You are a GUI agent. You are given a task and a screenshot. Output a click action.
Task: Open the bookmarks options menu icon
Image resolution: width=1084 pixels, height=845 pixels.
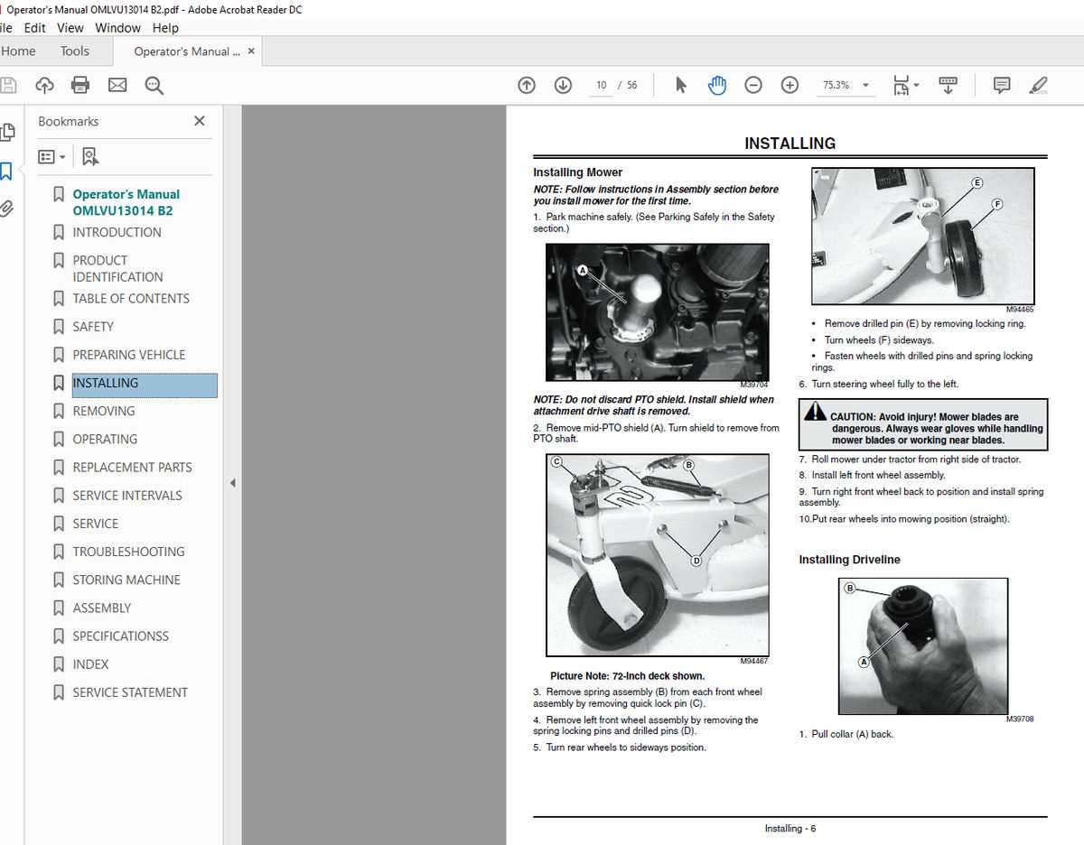pos(51,156)
